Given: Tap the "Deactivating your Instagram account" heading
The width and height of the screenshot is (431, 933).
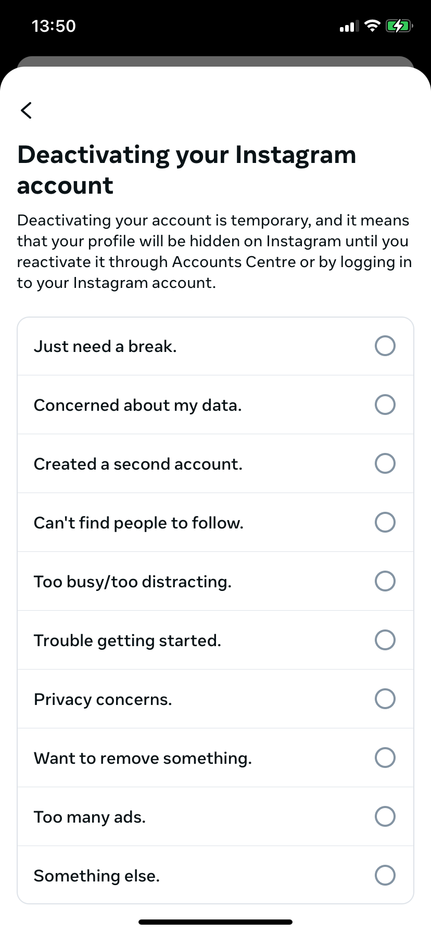Looking at the screenshot, I should tap(187, 170).
